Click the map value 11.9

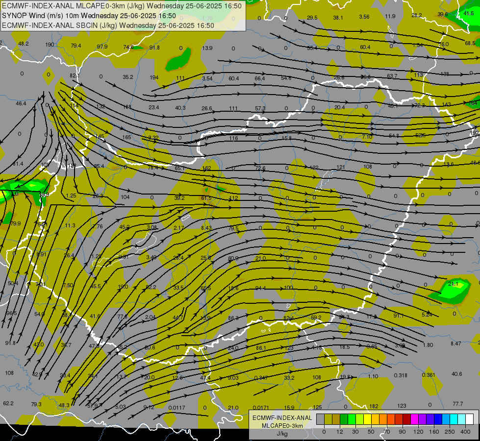point(390,16)
